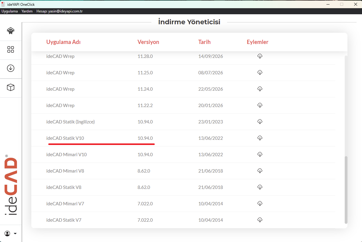
Task: Select the ideCAD Statik (İngilizce) name
Action: pyautogui.click(x=71, y=122)
